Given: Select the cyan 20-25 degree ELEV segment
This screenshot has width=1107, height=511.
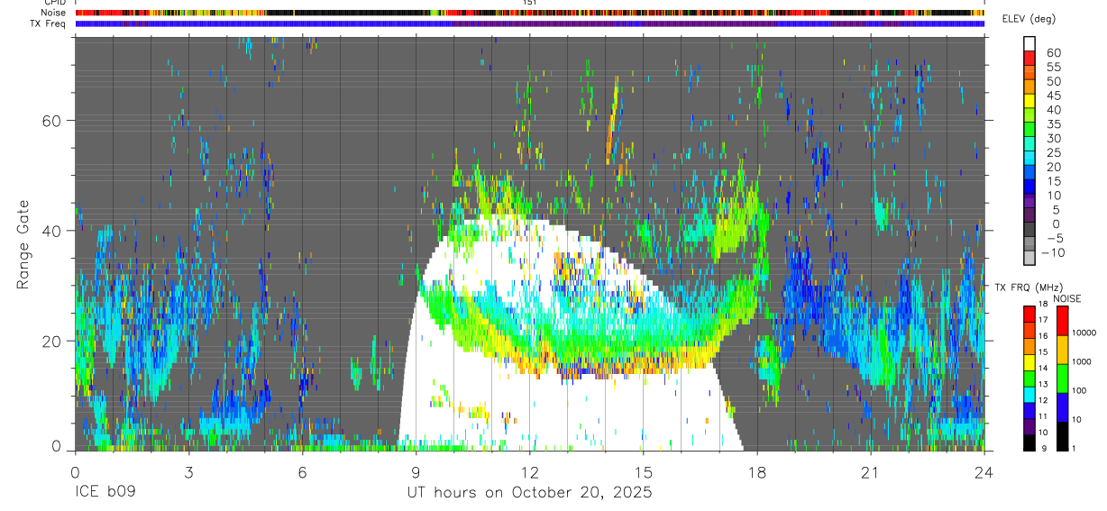Looking at the screenshot, I should pos(1029,160).
